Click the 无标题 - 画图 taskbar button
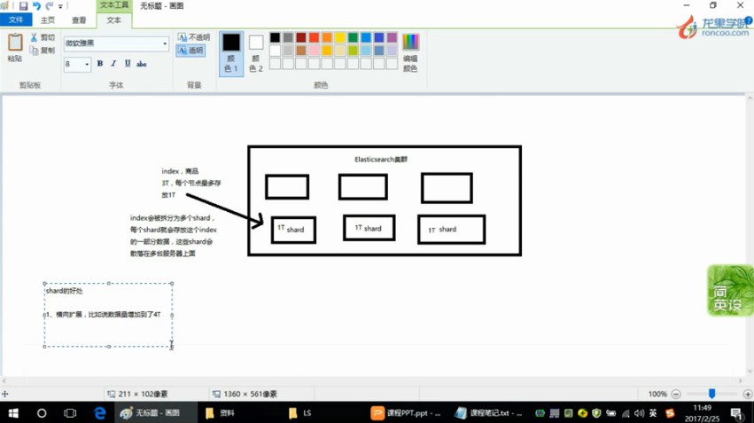Viewport: 754px width, 423px height. (x=156, y=413)
